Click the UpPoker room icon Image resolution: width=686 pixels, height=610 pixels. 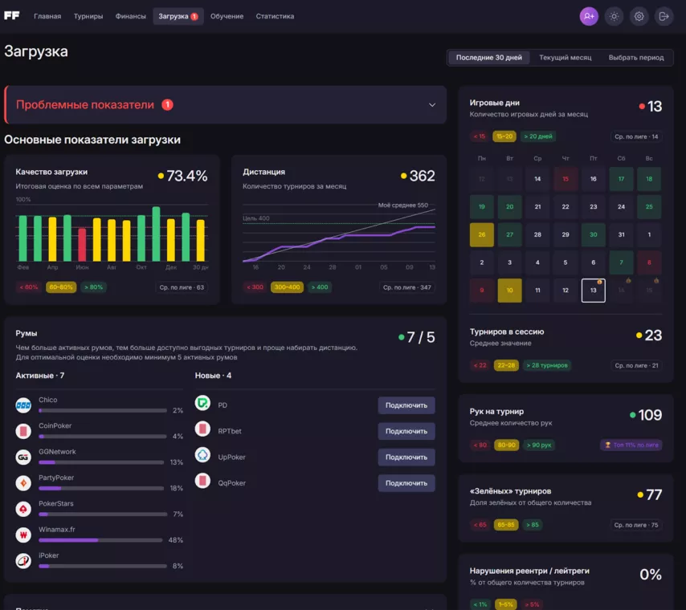click(x=202, y=456)
